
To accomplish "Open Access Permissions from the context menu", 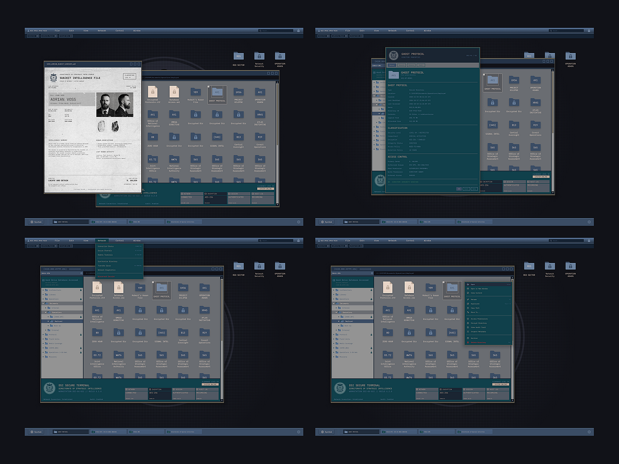I will 488,319.
